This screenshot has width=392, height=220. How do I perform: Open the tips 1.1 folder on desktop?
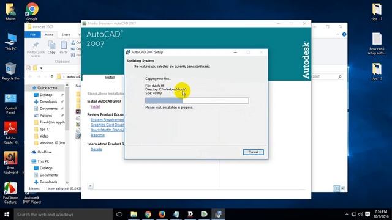[377, 12]
